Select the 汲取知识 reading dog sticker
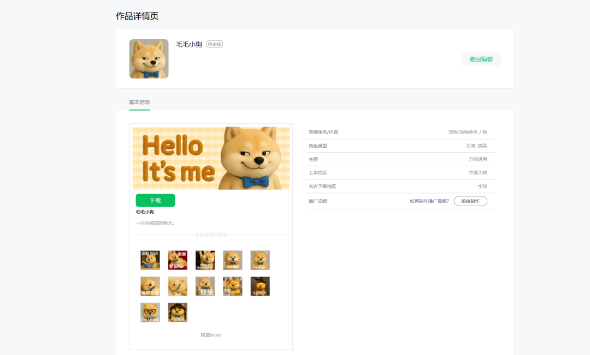Viewport: 590px width, 355px height. [150, 260]
